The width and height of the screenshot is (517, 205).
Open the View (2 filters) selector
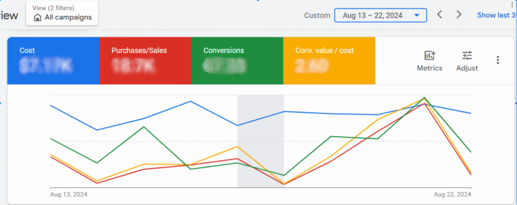point(62,13)
